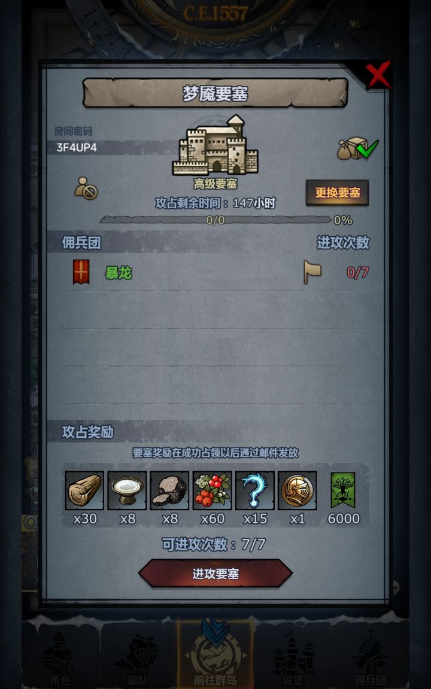Tap the high-level fortress castle image
Screen dimensions: 431x689
click(215, 145)
